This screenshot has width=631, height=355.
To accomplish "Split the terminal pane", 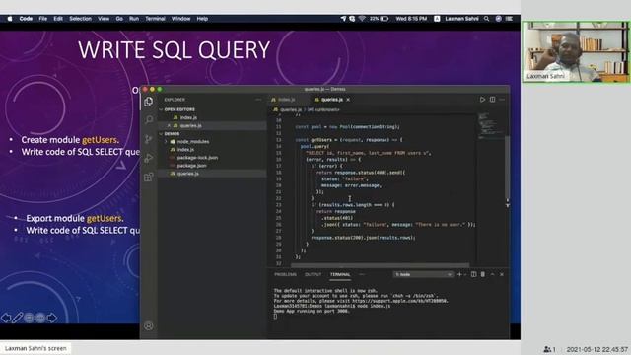I will tap(473, 274).
